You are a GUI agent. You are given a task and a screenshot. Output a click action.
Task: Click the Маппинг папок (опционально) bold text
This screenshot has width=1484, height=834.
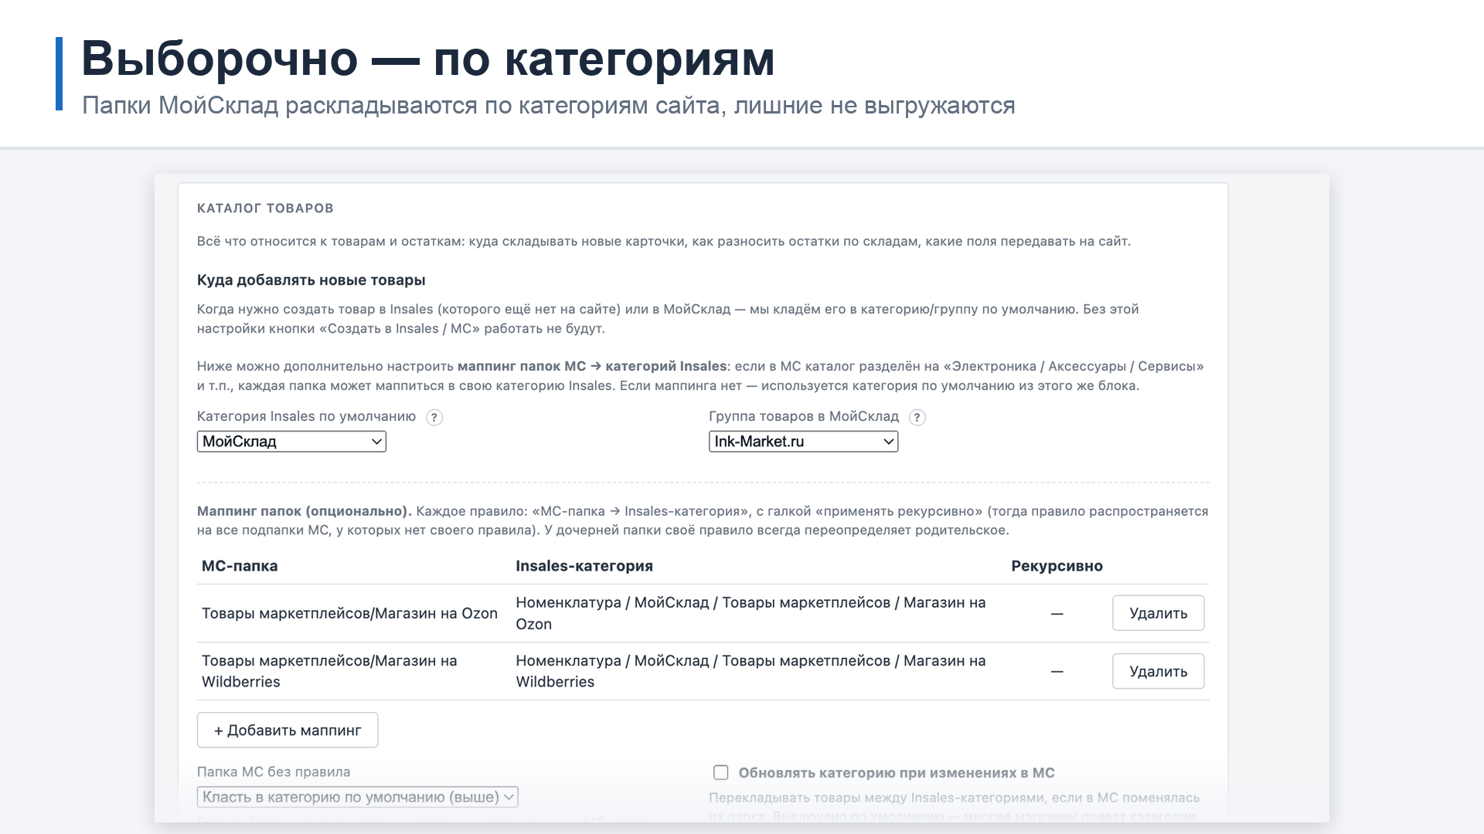coord(305,511)
